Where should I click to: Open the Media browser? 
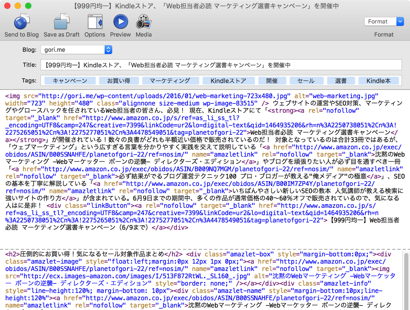point(143,21)
